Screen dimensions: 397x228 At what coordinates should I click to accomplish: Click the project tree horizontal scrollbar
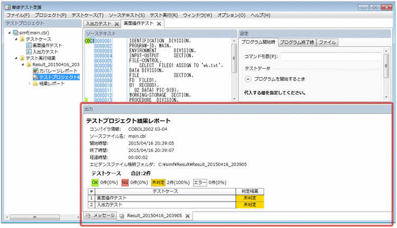click(35, 217)
